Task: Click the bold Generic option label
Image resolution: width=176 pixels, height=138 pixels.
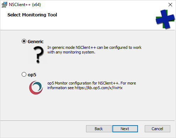Action: (36, 42)
